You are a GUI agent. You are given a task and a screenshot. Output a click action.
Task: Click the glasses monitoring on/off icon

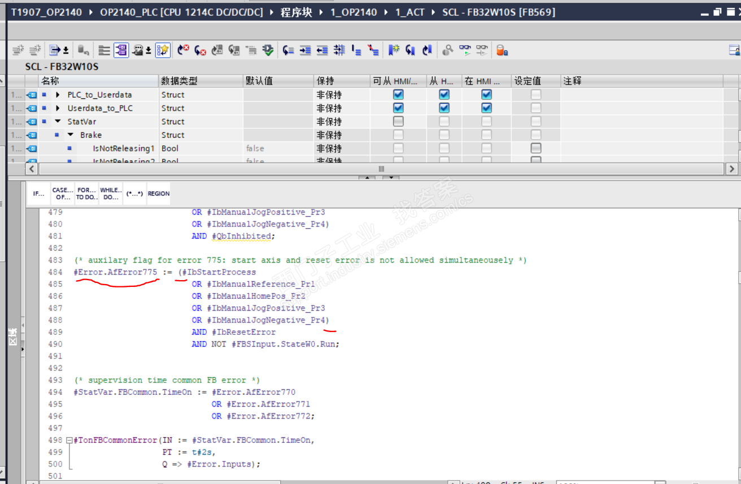coord(465,51)
